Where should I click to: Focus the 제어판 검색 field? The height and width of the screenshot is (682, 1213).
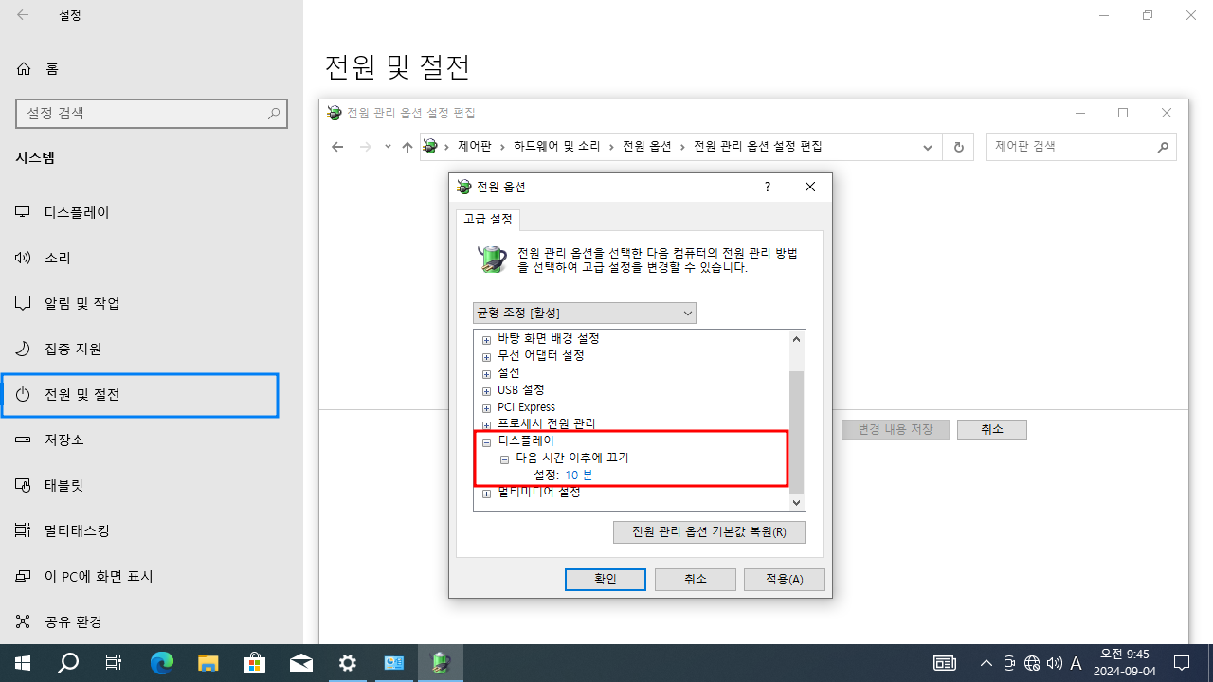(x=1081, y=147)
